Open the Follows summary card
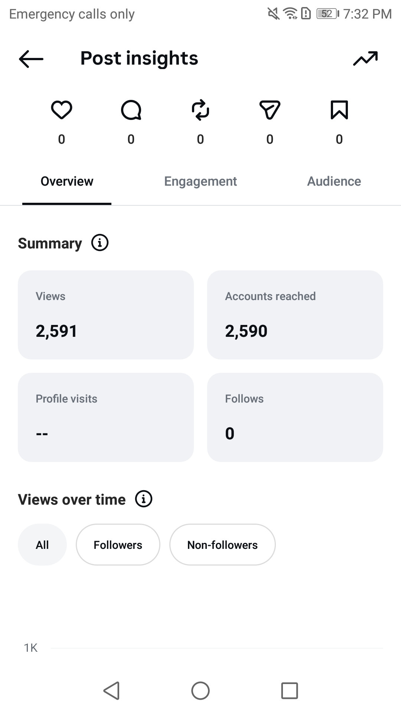Screen dimensions: 401x713 point(295,417)
